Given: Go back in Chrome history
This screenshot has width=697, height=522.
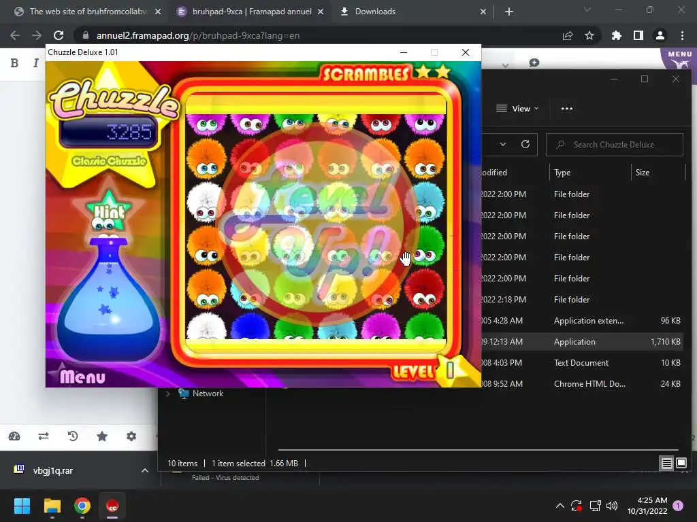Looking at the screenshot, I should click(x=15, y=35).
